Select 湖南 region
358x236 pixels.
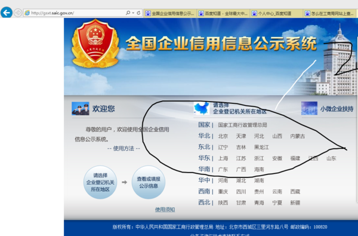tap(259, 180)
